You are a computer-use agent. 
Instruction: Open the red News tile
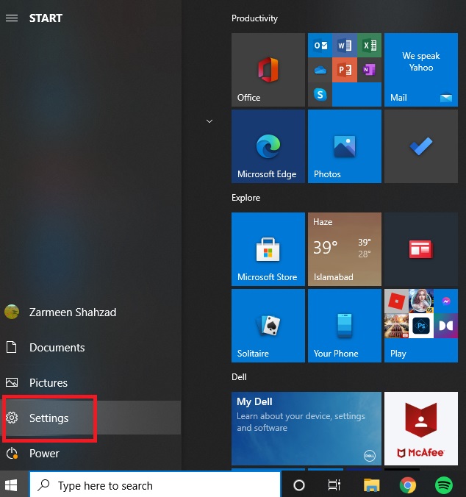[421, 249]
